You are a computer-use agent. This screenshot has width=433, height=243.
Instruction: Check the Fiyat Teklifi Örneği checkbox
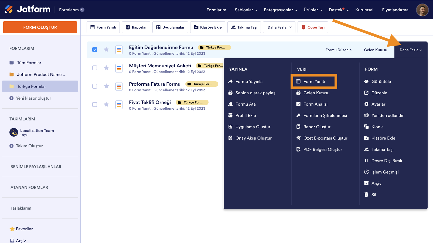point(95,105)
